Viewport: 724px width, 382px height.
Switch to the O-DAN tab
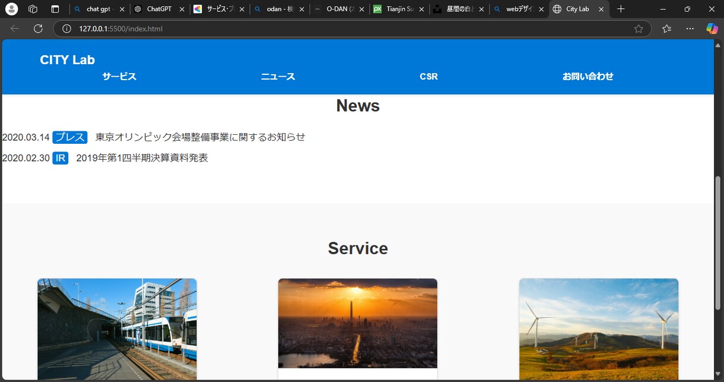coord(339,9)
